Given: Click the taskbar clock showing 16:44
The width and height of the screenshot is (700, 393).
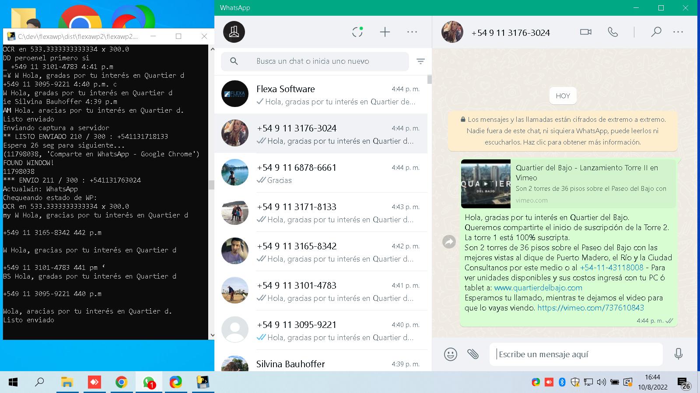Looking at the screenshot, I should click(652, 382).
